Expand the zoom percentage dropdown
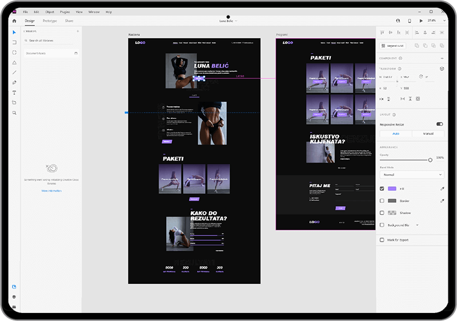This screenshot has height=321, width=457. pos(444,21)
